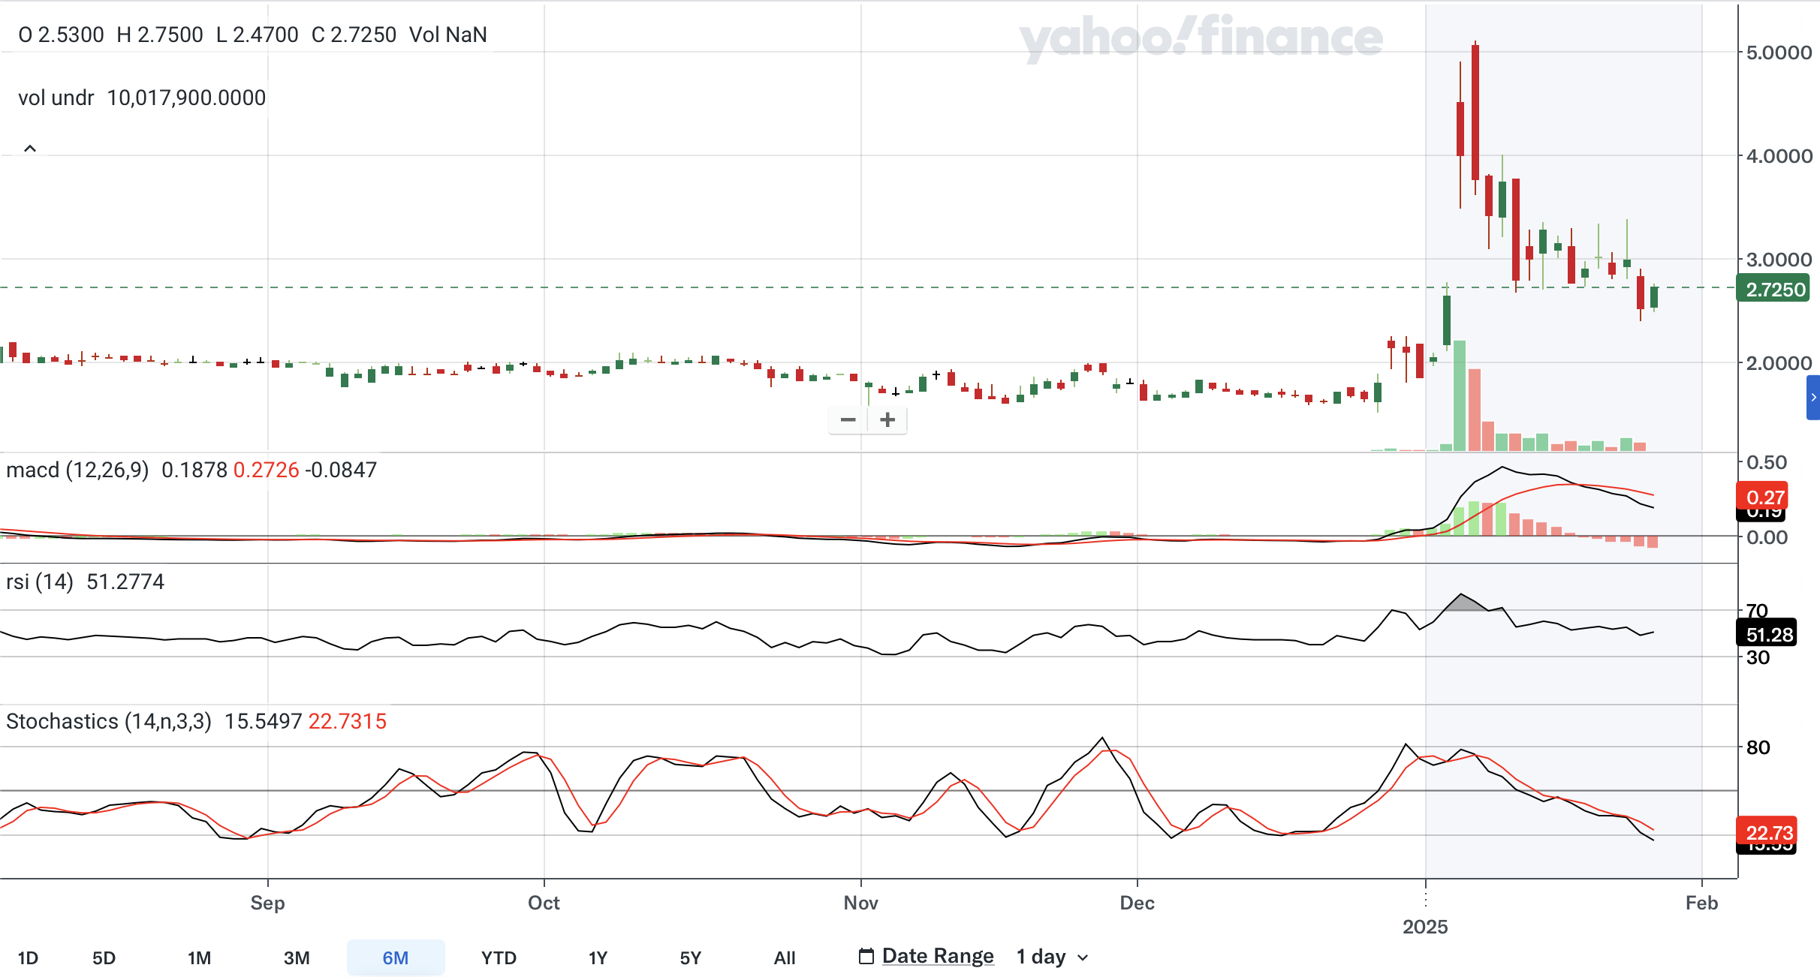Switch to the YTD range tab
This screenshot has height=977, width=1820.
[498, 958]
